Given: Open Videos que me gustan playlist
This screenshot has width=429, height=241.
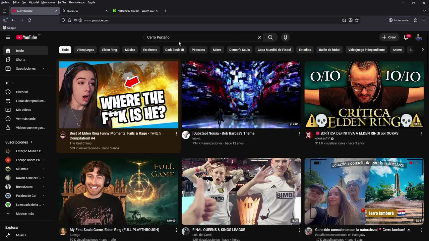Looking at the screenshot, I should [25, 128].
